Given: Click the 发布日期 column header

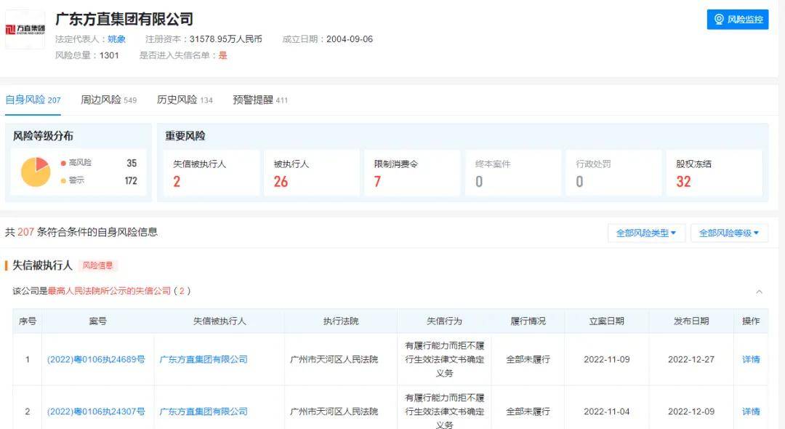Looking at the screenshot, I should 691,321.
